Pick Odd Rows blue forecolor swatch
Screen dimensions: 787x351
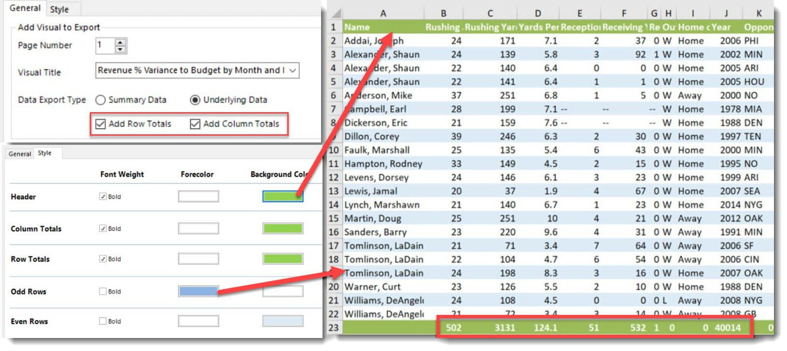(x=198, y=291)
